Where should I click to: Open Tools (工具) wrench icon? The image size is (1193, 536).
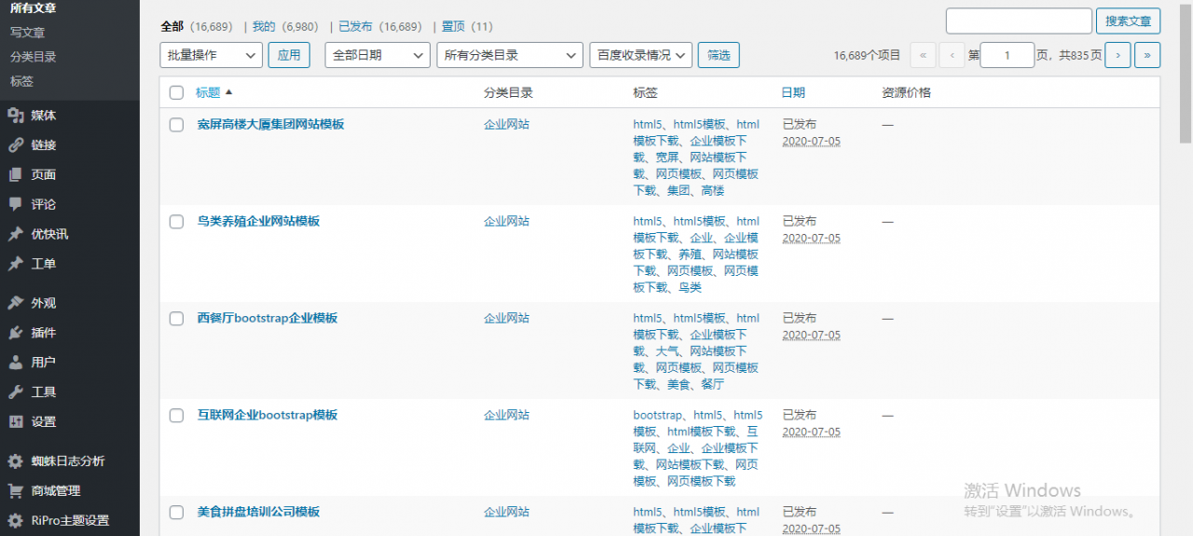(15, 392)
